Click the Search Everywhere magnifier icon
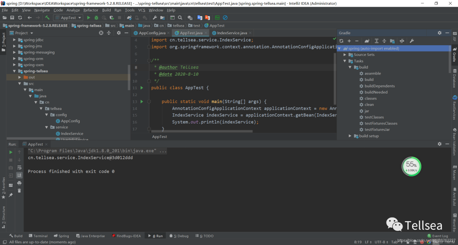 tap(180, 18)
